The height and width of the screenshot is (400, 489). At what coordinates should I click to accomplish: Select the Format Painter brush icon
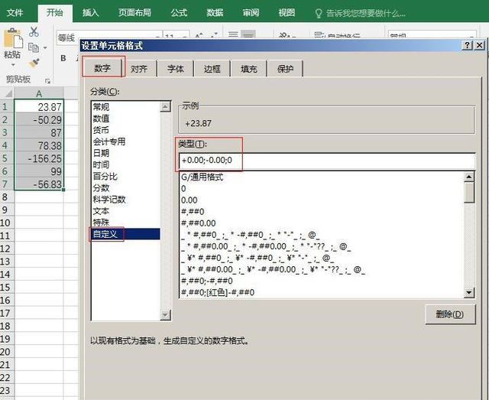point(34,63)
